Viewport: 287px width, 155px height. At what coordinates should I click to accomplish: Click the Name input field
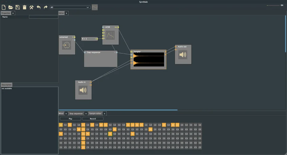[44, 17]
